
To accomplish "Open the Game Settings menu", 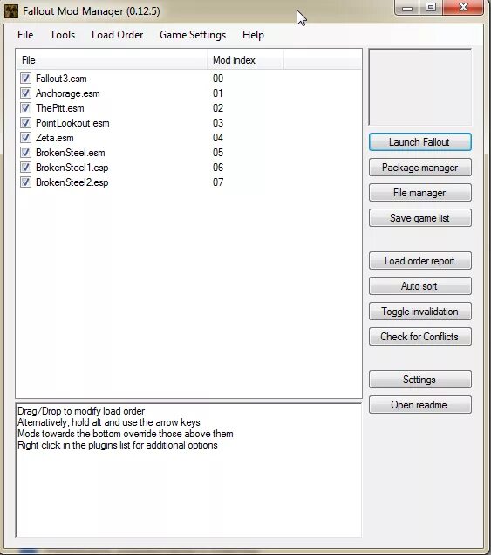I will [193, 35].
